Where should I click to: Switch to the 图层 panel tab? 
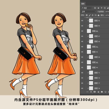tap(83, 4)
